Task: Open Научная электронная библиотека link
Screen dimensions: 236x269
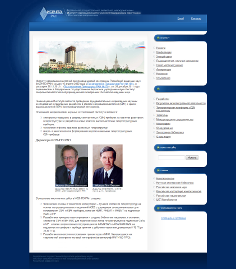Action: click(x=175, y=183)
